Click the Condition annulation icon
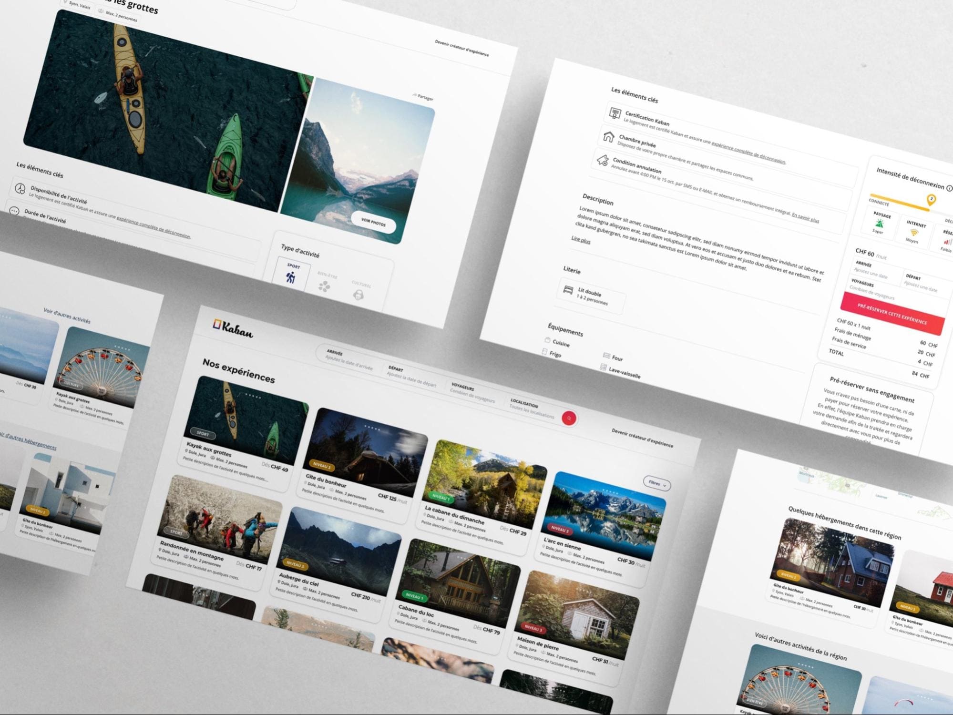This screenshot has width=953, height=715. pyautogui.click(x=603, y=160)
